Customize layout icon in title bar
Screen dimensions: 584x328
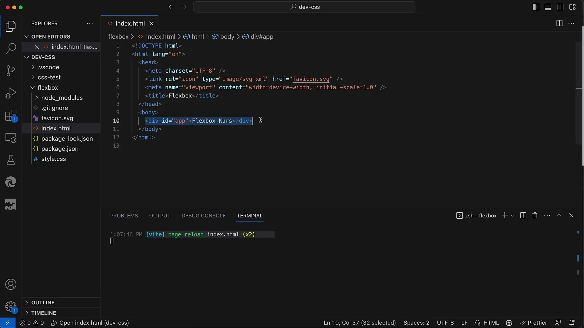[572, 7]
